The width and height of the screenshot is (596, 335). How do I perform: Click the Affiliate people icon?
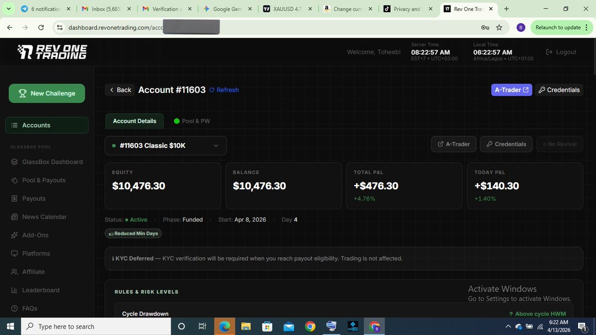coord(14,272)
